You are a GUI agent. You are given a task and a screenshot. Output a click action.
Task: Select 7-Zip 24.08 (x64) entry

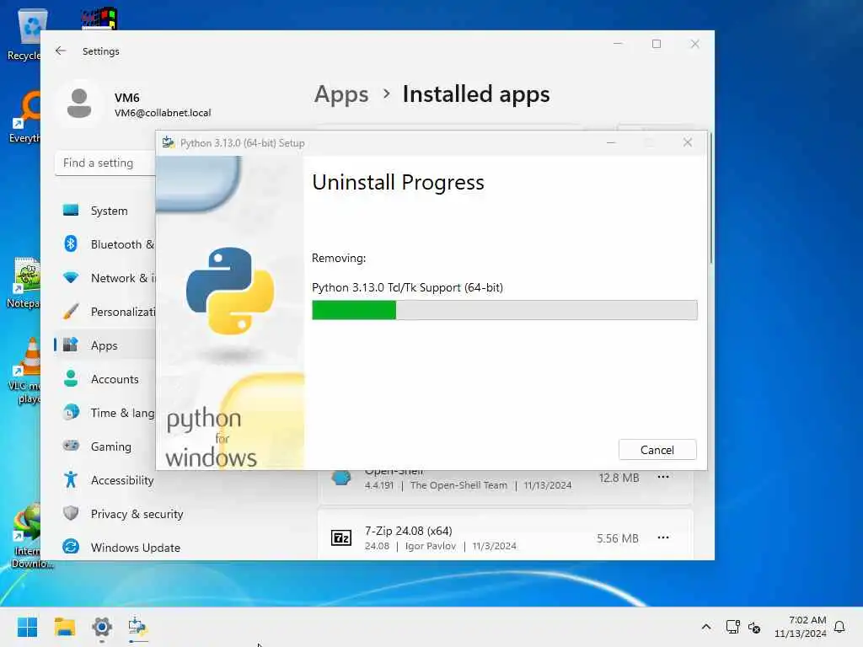tap(506, 535)
